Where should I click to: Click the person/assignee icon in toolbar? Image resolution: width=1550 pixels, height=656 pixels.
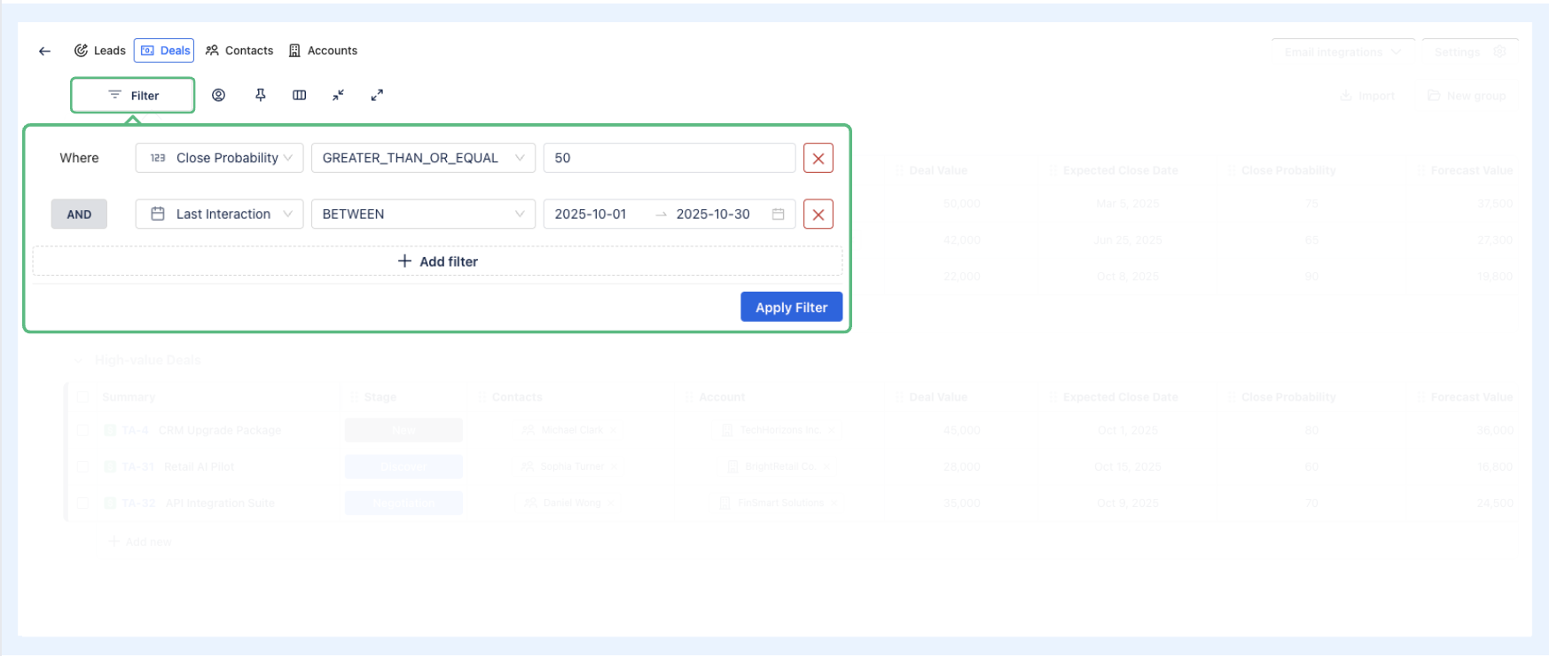[x=218, y=95]
